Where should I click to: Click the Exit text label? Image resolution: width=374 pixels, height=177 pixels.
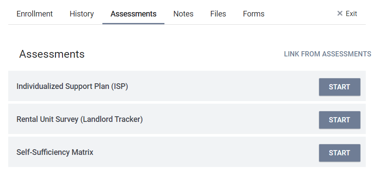click(351, 14)
